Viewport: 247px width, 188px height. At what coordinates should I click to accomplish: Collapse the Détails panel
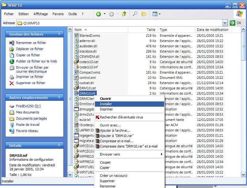point(59,145)
